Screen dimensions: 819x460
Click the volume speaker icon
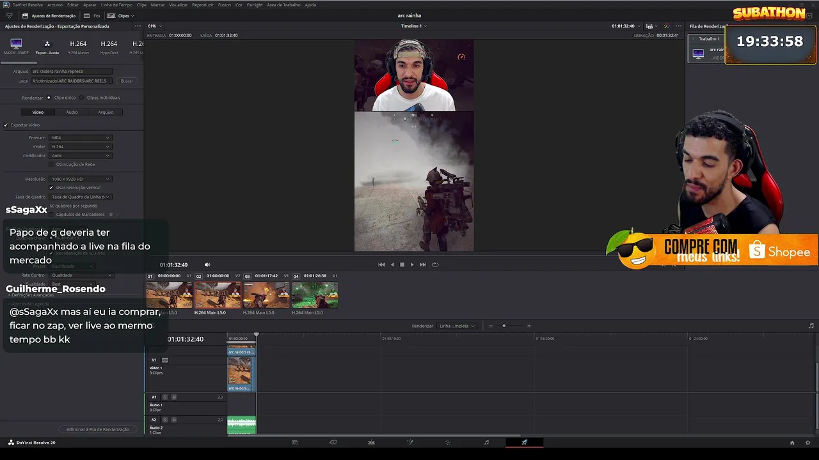pos(207,264)
